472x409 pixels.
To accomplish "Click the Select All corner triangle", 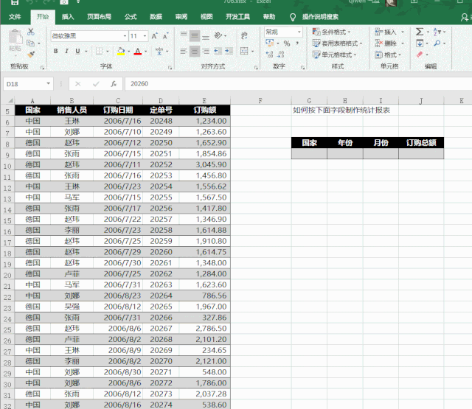I will point(10,100).
